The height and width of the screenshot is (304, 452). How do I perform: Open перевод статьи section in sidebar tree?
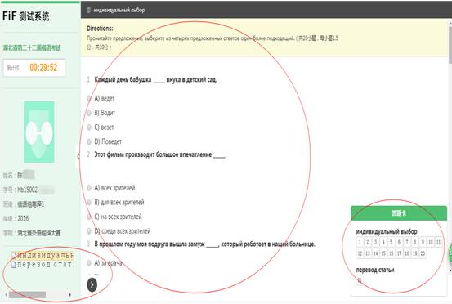[44, 265]
